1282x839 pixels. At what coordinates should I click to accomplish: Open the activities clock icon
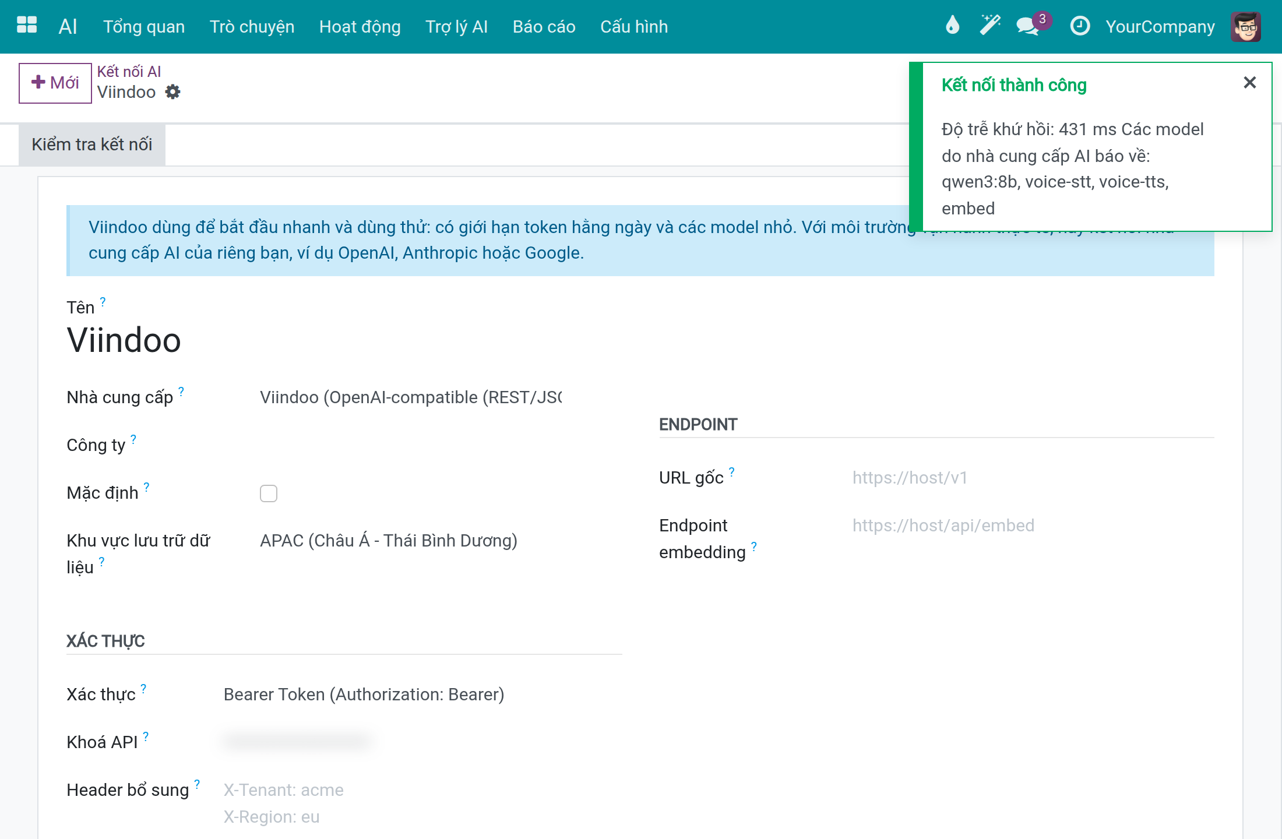coord(1080,26)
